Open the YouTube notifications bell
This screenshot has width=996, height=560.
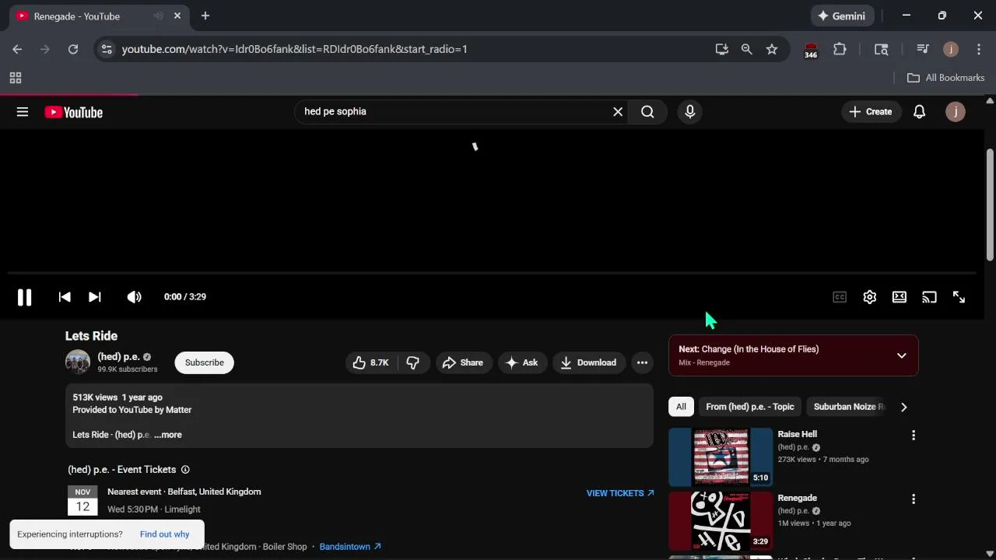tap(919, 112)
